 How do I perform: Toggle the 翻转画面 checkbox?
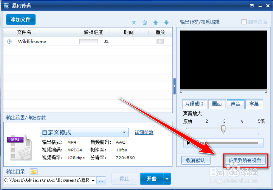click(x=244, y=22)
